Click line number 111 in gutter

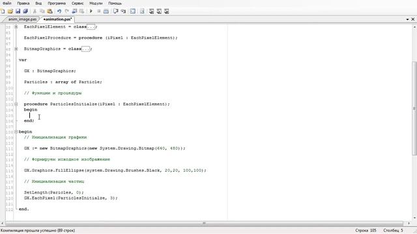(x=9, y=149)
